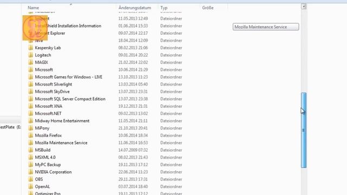Click the Microsoft SQL Server Compact Edition name
The width and height of the screenshot is (347, 195).
click(70, 99)
